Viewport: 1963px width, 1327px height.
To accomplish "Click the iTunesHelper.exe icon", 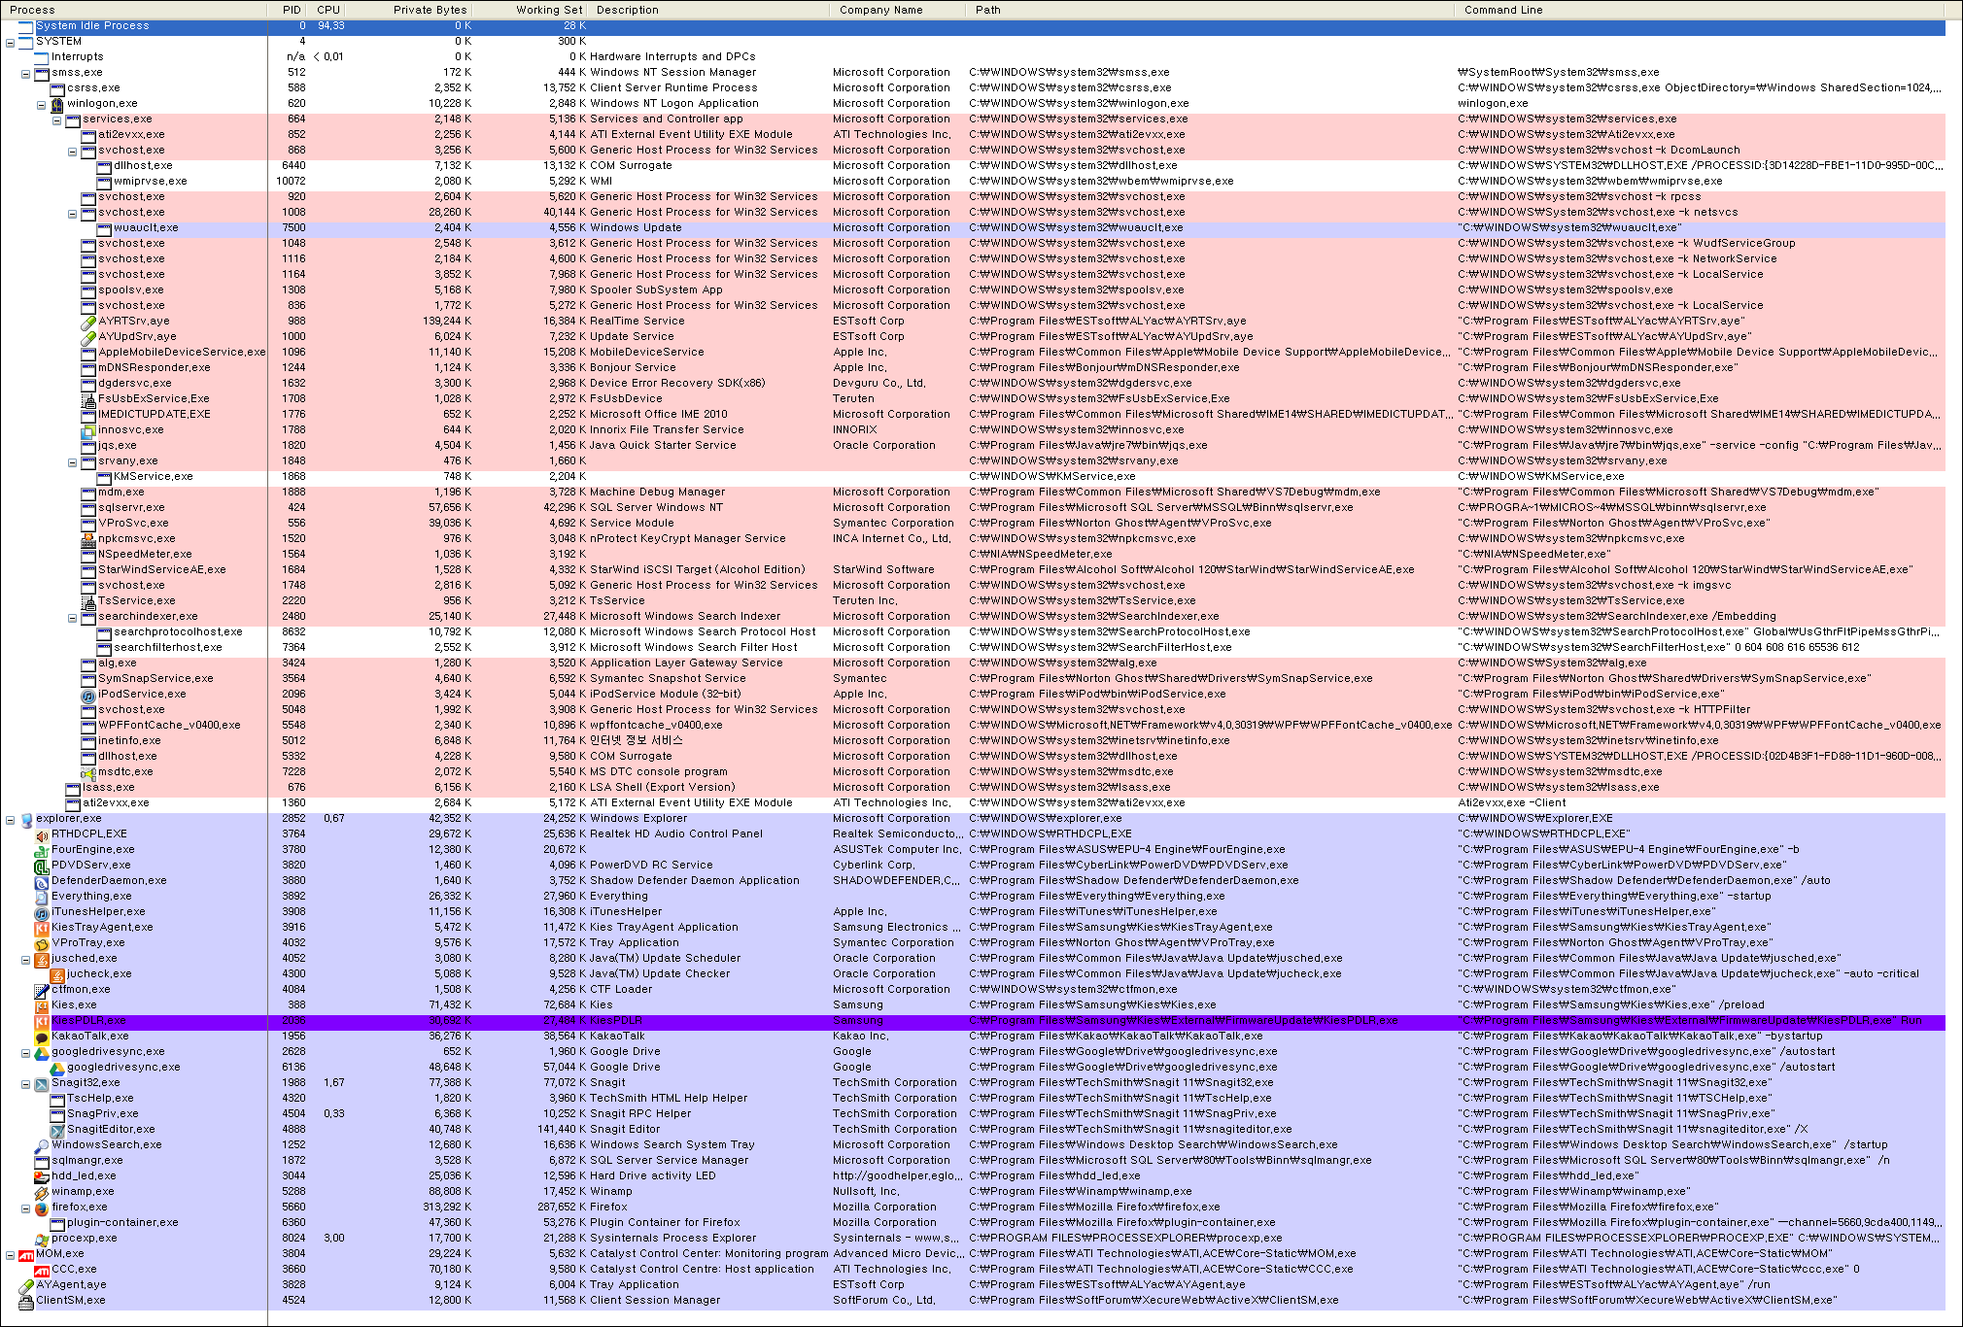I will [42, 912].
